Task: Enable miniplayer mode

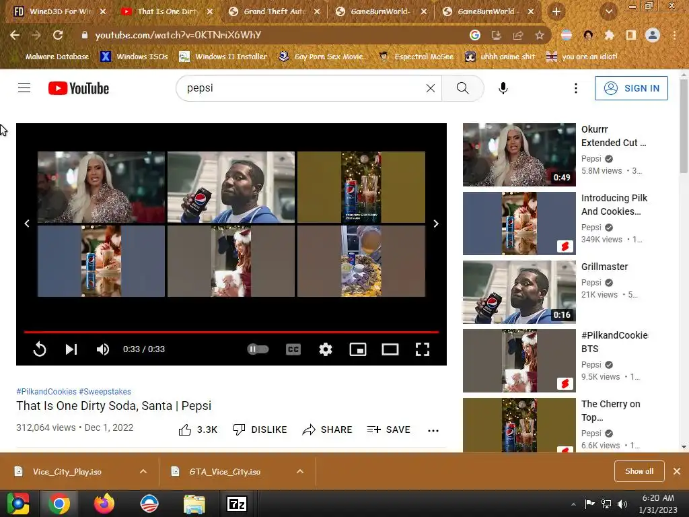Action: click(x=358, y=349)
